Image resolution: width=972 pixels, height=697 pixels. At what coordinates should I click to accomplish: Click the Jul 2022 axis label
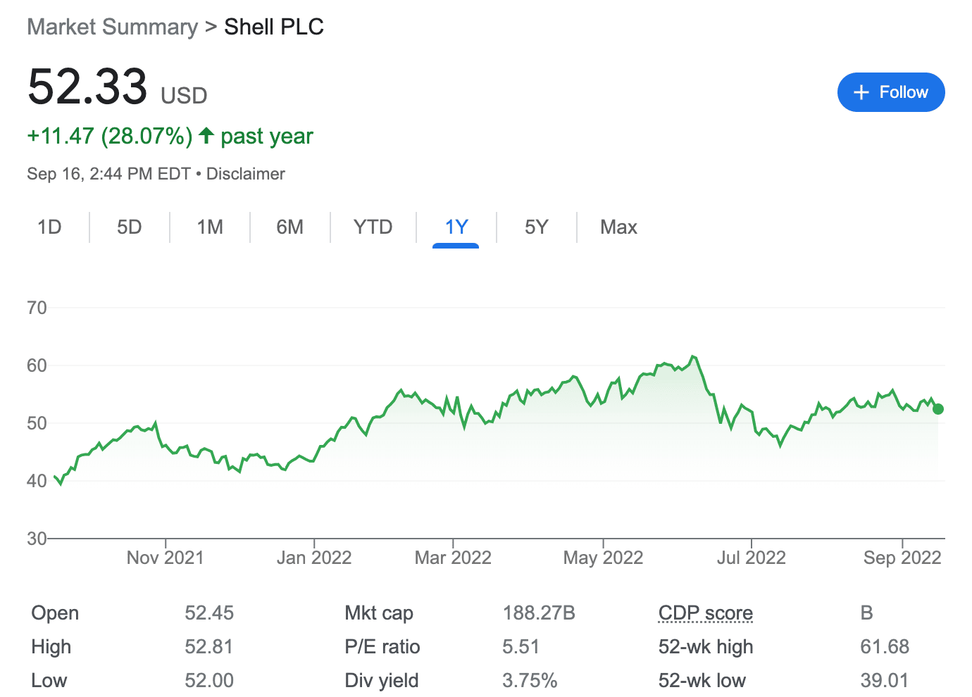point(751,558)
